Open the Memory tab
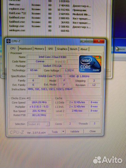This screenshot has height=168, width=126. pyautogui.click(x=39, y=49)
